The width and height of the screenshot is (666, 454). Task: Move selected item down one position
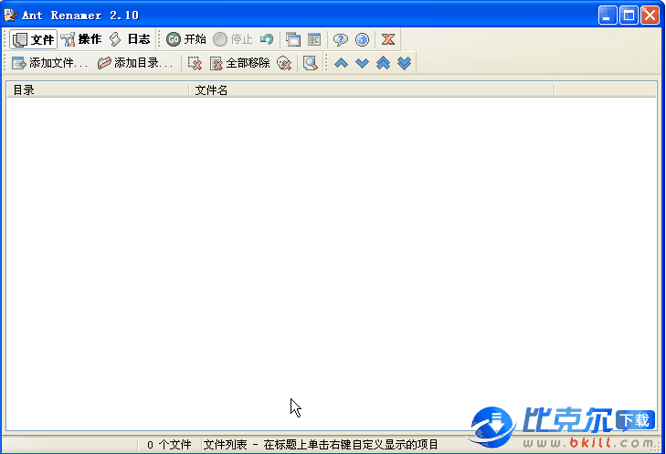click(x=362, y=63)
